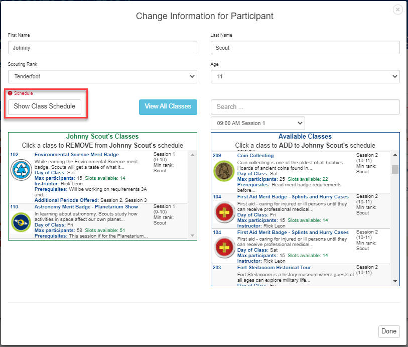Click the scroll-down arrow in Available Classes list
The image size is (408, 347).
[395, 281]
